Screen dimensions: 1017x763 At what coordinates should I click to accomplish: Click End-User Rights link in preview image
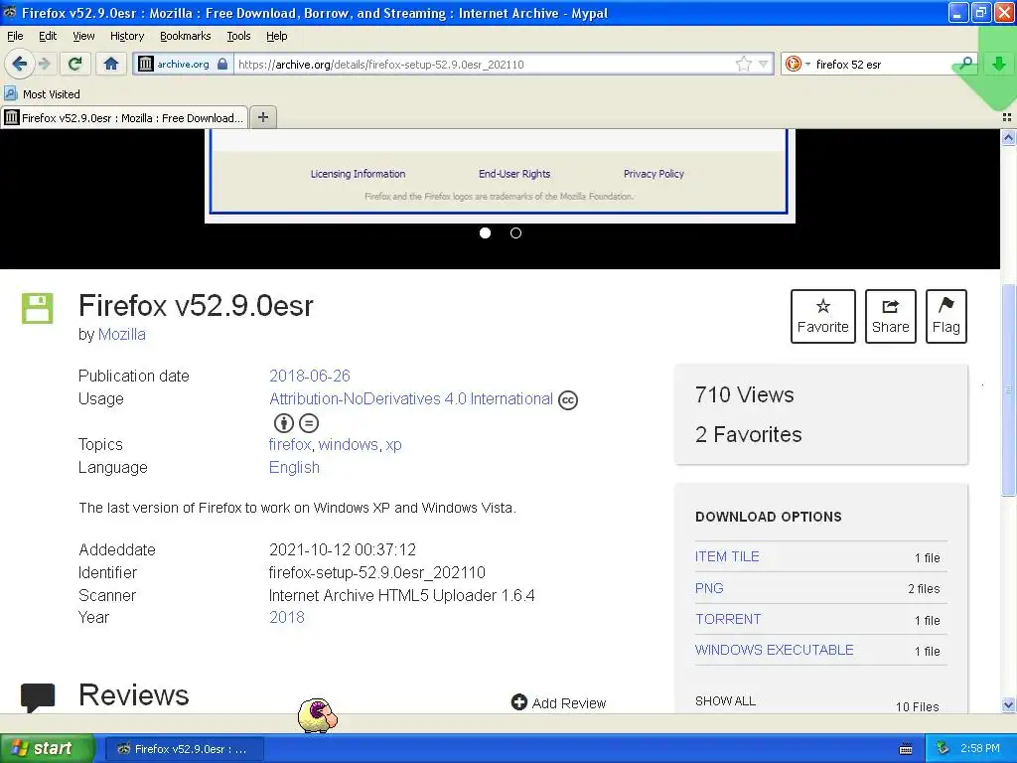(514, 173)
